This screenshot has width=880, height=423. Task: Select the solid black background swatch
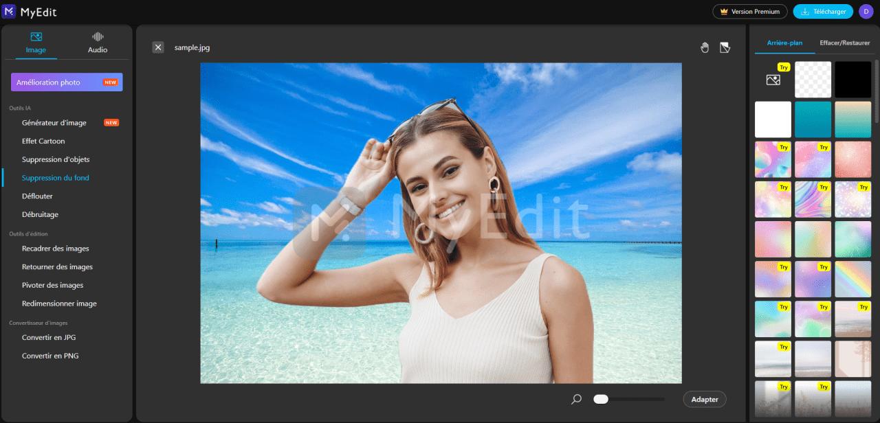coord(852,79)
